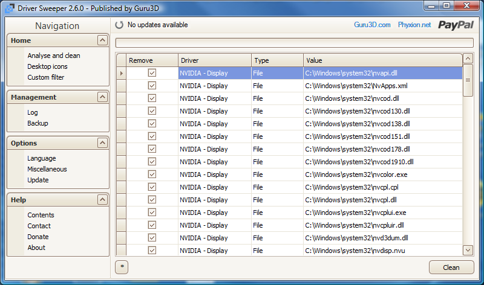Image resolution: width=484 pixels, height=285 pixels.
Task: Open Miscellaneous options
Action: click(x=47, y=169)
